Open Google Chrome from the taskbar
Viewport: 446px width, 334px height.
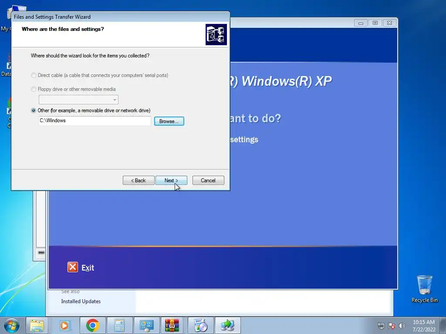click(x=92, y=325)
